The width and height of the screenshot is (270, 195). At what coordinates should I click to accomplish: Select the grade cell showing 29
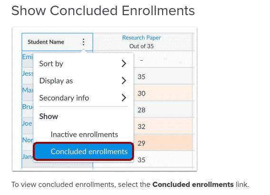(163, 143)
